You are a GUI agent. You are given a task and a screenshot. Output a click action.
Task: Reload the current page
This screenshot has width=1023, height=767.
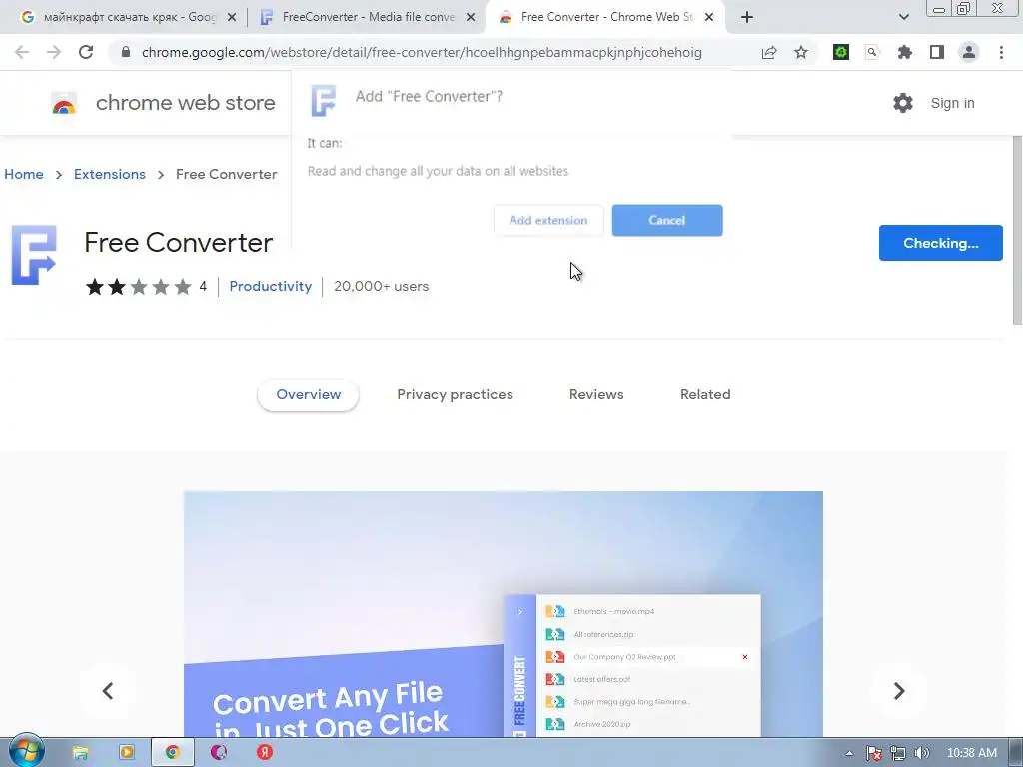[x=86, y=52]
